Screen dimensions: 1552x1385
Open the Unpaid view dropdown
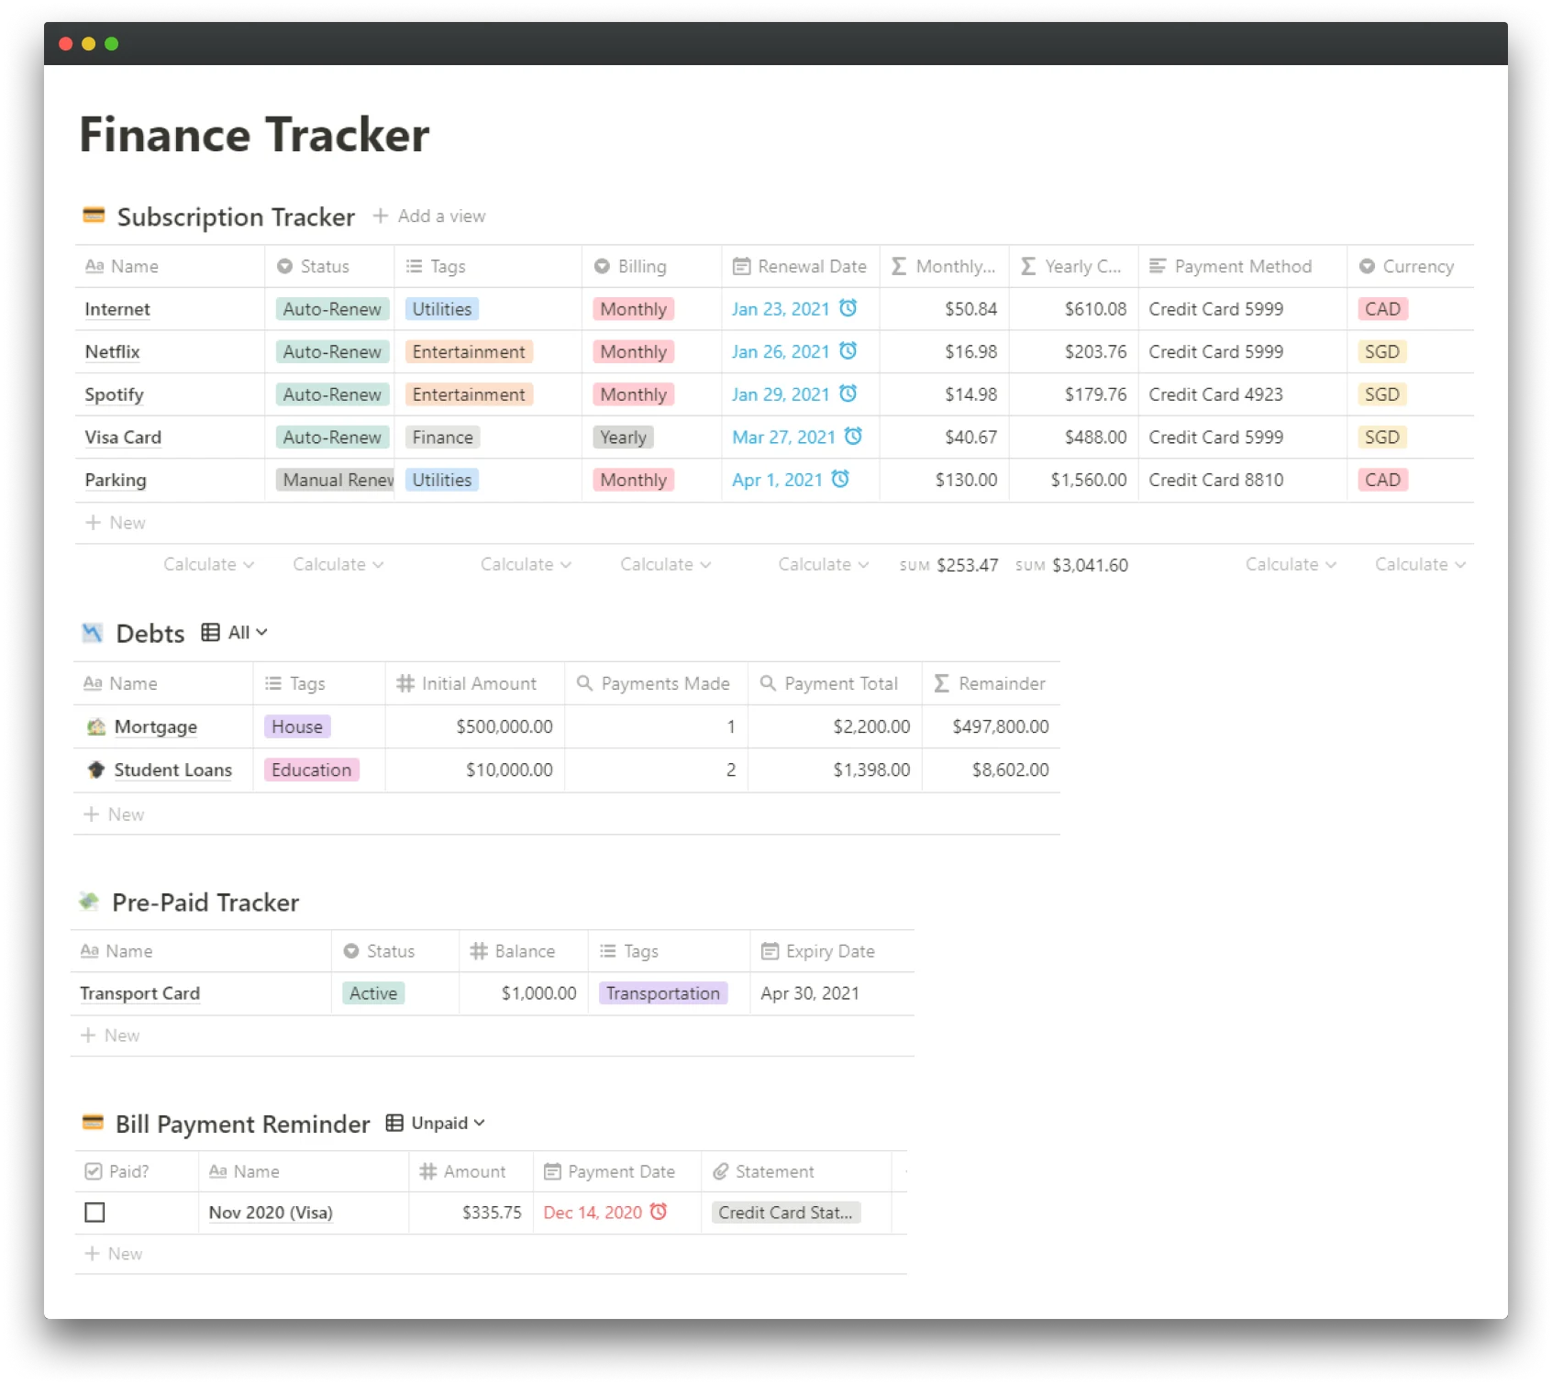tap(448, 1123)
